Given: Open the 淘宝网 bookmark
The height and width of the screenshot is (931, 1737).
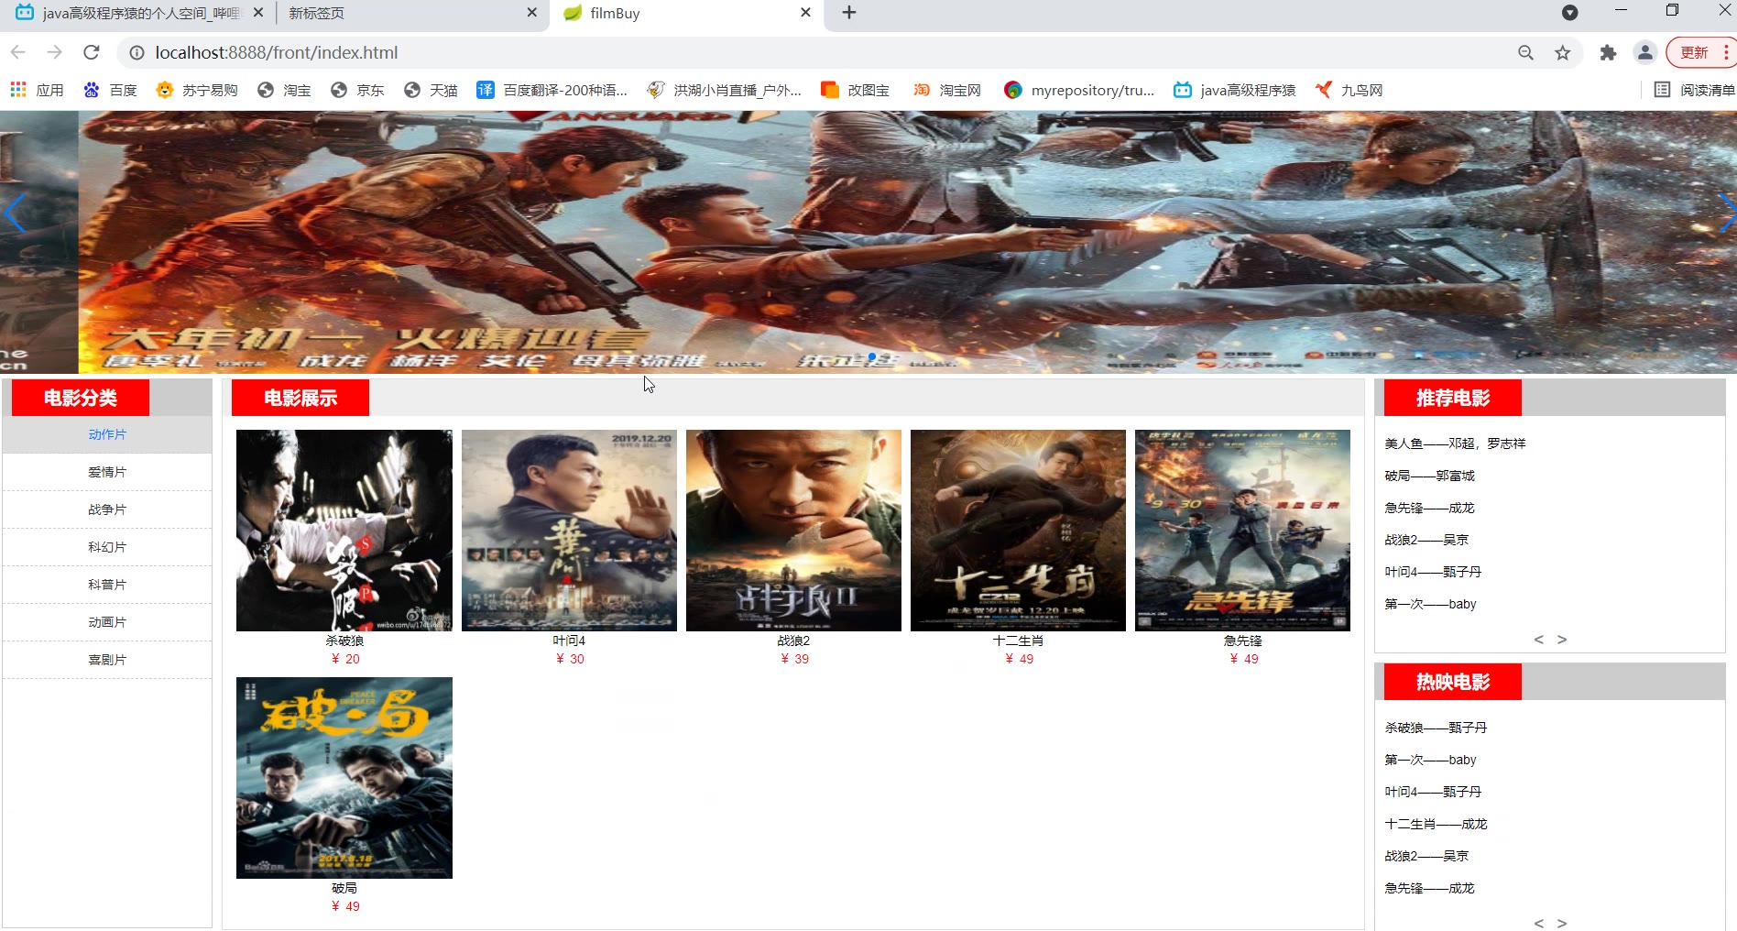Looking at the screenshot, I should tap(947, 90).
